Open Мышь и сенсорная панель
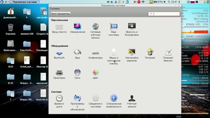Screen dimensions: 210x118 (114, 57)
